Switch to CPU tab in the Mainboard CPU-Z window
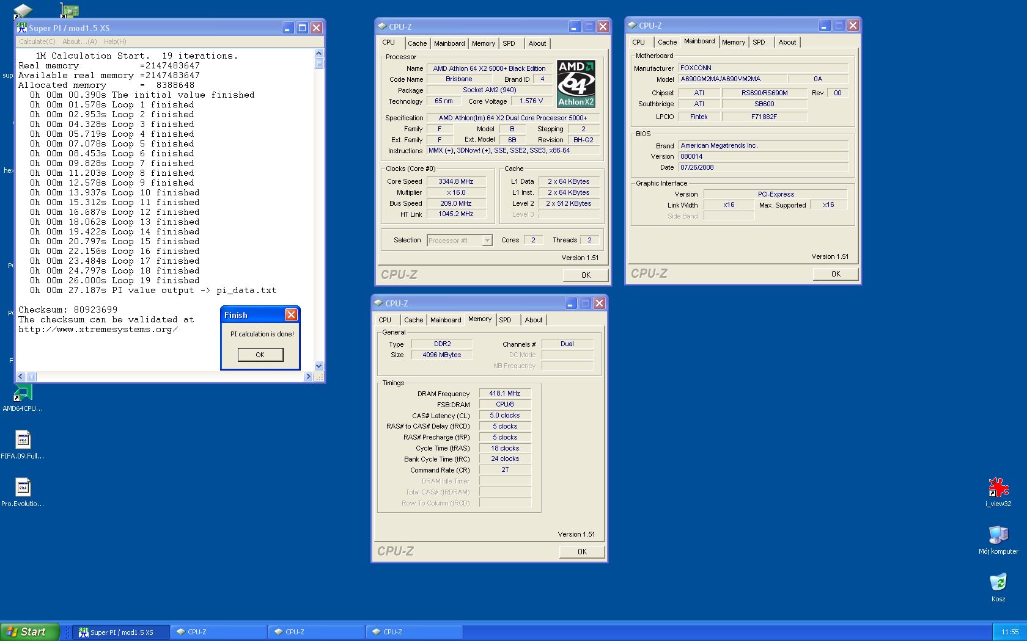1027x641 pixels. pyautogui.click(x=638, y=42)
